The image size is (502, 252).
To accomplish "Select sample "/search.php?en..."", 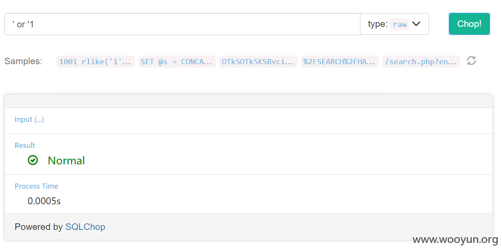I will point(421,62).
